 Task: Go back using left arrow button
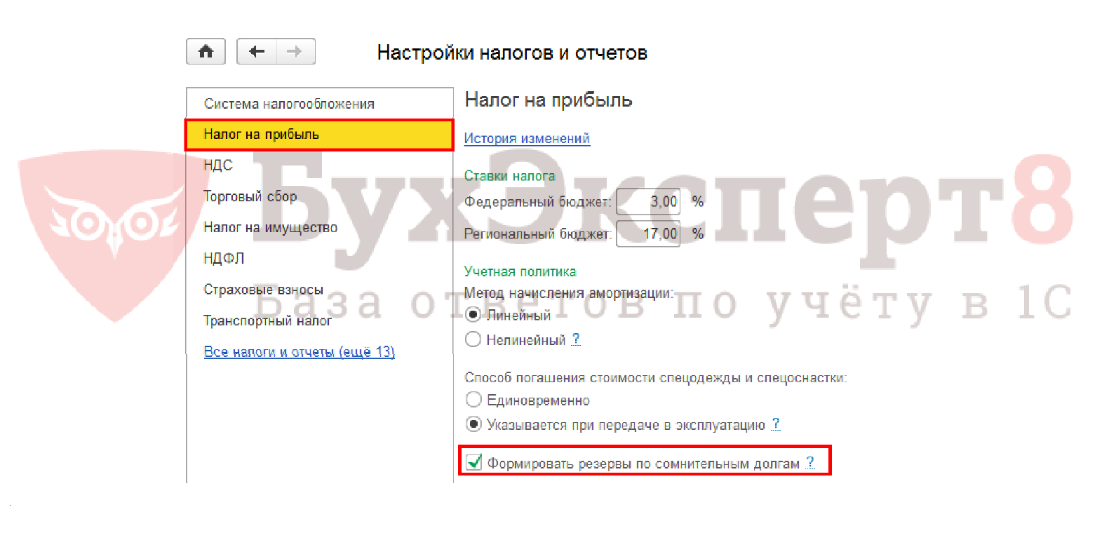pos(257,51)
